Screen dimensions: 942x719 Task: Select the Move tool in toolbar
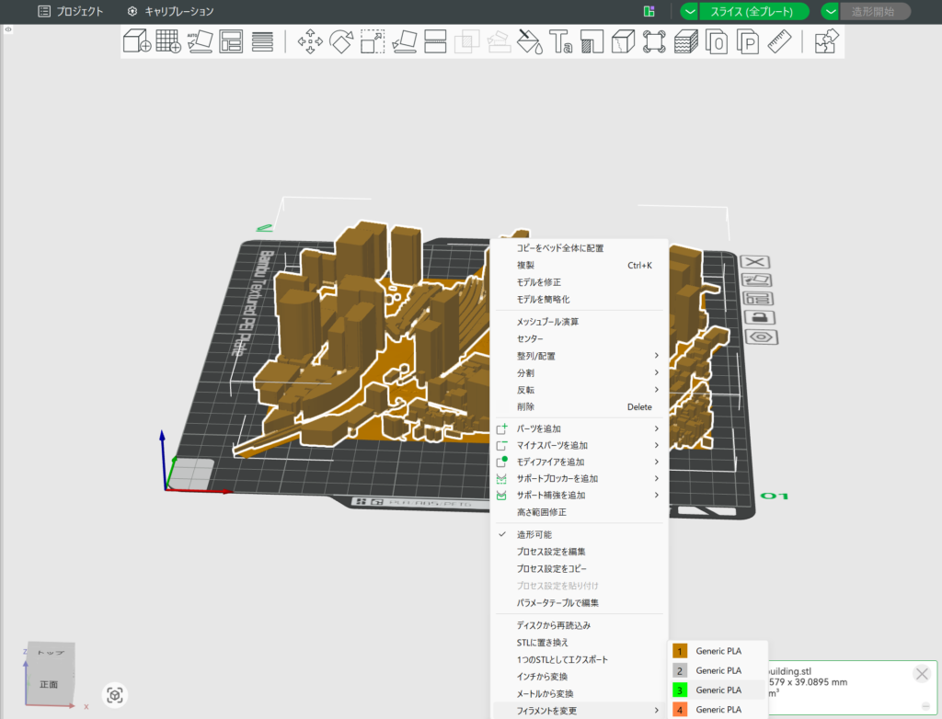pyautogui.click(x=310, y=41)
